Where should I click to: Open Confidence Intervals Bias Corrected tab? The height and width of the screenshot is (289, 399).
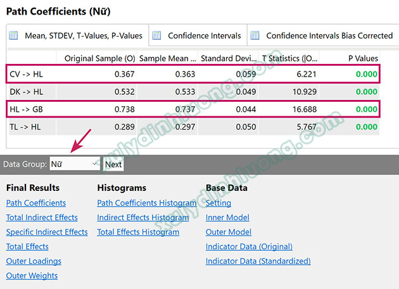(x=329, y=36)
